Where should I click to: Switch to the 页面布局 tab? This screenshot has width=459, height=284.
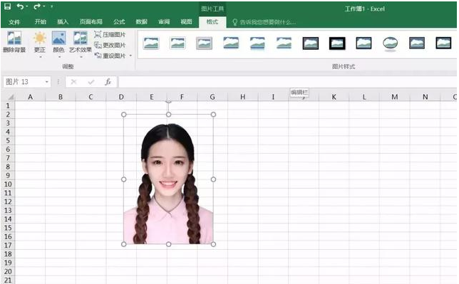click(x=91, y=21)
